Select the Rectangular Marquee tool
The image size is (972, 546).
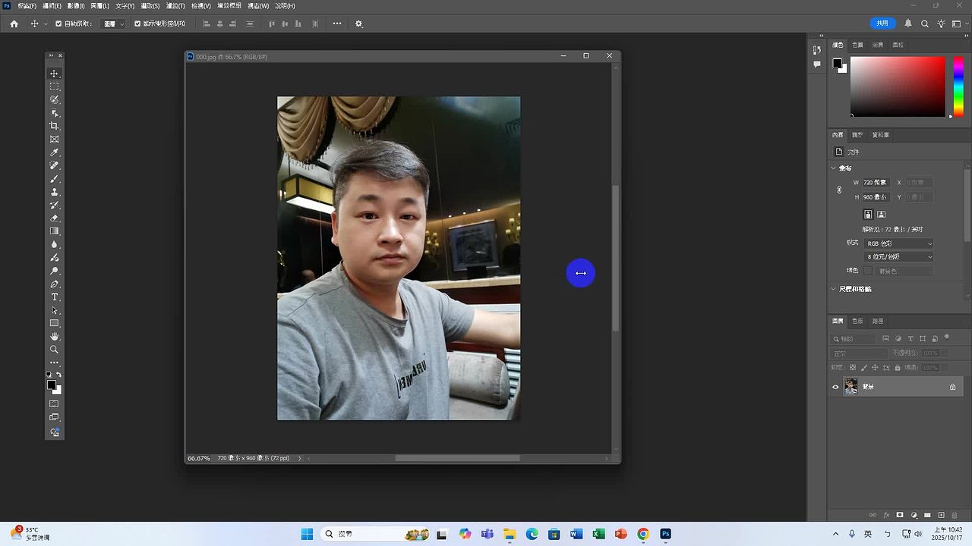click(x=54, y=86)
